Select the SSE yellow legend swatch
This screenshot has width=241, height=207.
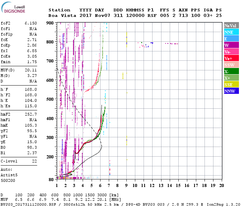coord(231,85)
